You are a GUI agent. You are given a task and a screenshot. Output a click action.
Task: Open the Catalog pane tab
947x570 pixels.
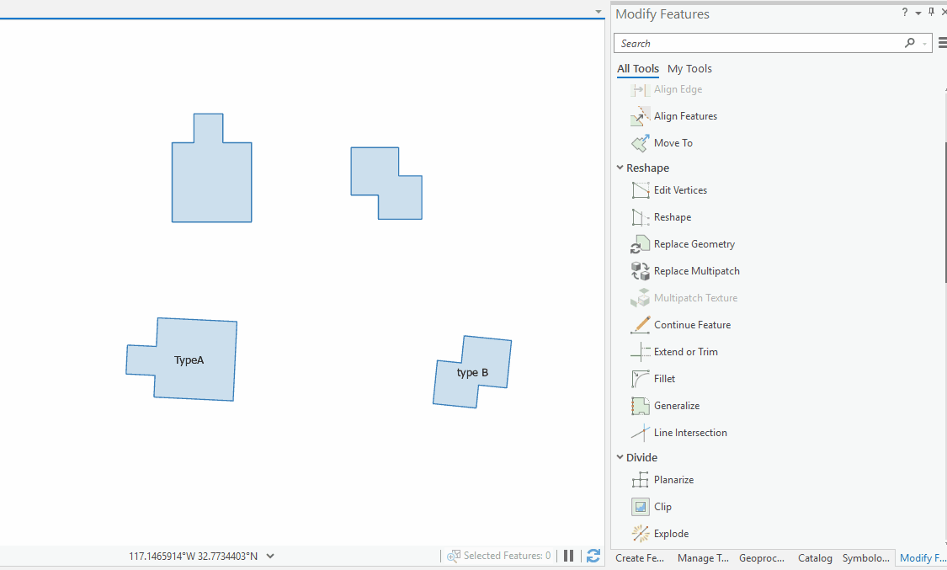814,557
